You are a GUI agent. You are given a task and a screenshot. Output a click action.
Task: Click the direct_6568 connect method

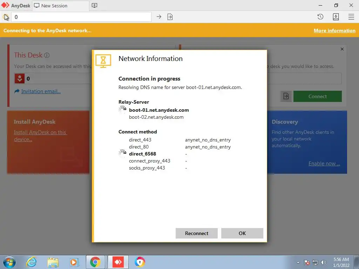[142, 154]
